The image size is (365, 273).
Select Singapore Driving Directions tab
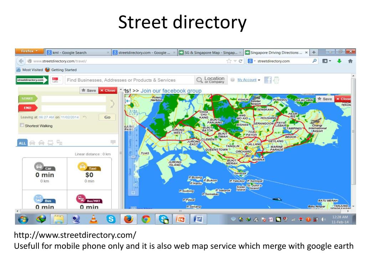point(276,53)
